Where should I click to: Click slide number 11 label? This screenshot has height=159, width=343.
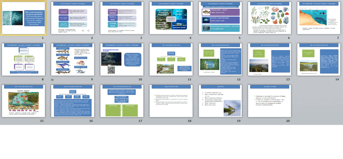(189, 79)
